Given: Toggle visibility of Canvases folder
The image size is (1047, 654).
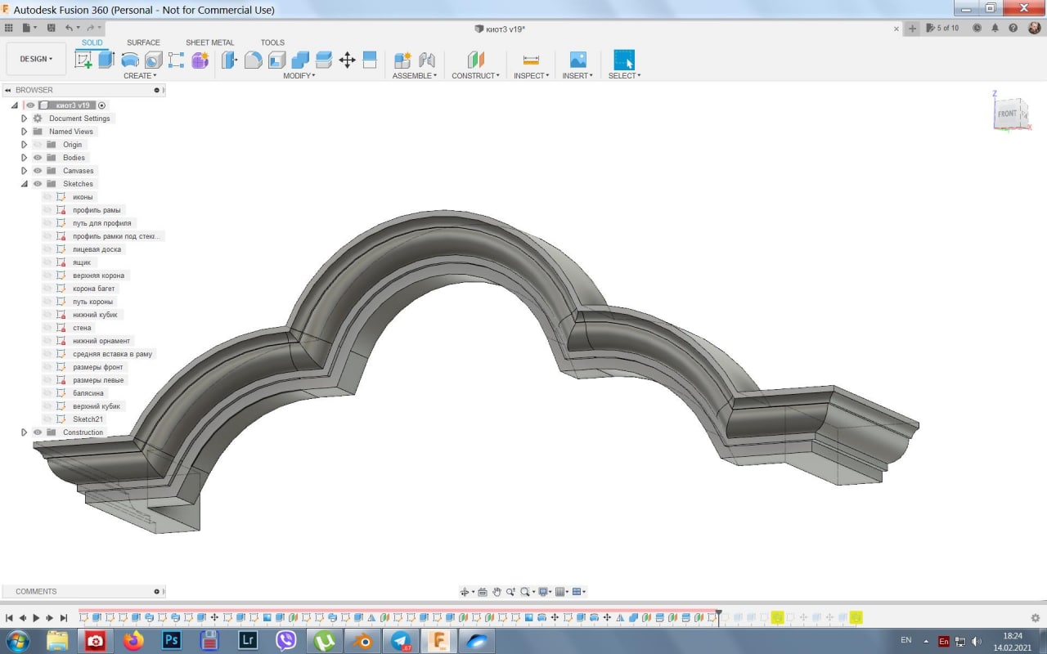Looking at the screenshot, I should (x=38, y=171).
